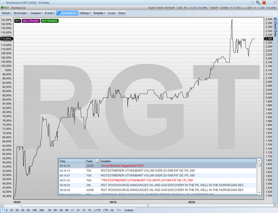Screen dimensions: 278x213
Task: Click the Annotations pencil icon
Action: pos(59,13)
